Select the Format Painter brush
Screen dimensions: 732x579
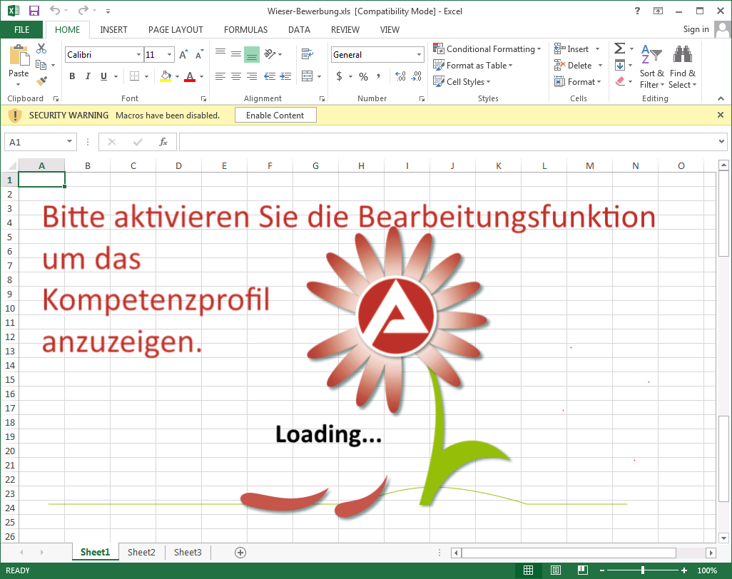41,81
